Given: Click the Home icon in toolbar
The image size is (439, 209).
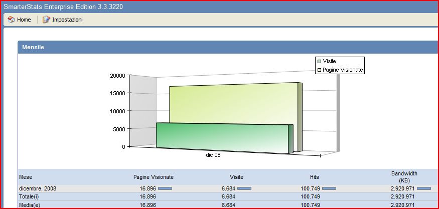Looking at the screenshot, I should click(11, 20).
